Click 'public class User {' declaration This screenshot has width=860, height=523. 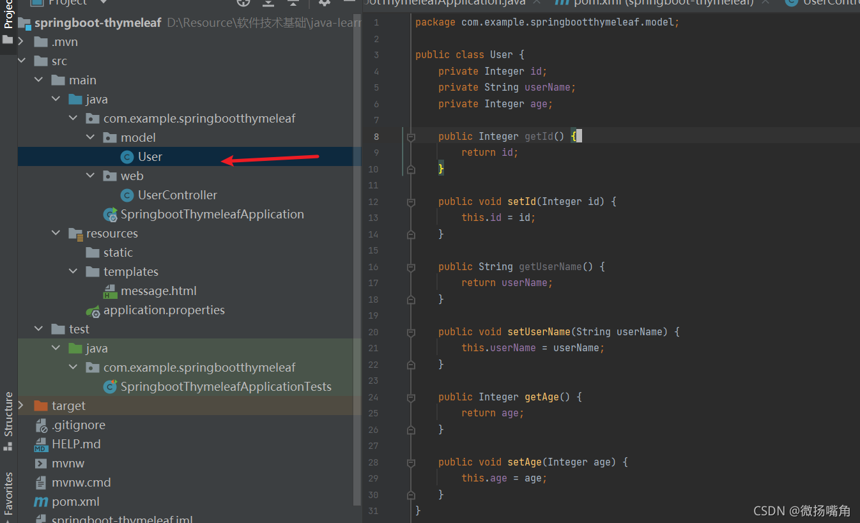pos(470,55)
